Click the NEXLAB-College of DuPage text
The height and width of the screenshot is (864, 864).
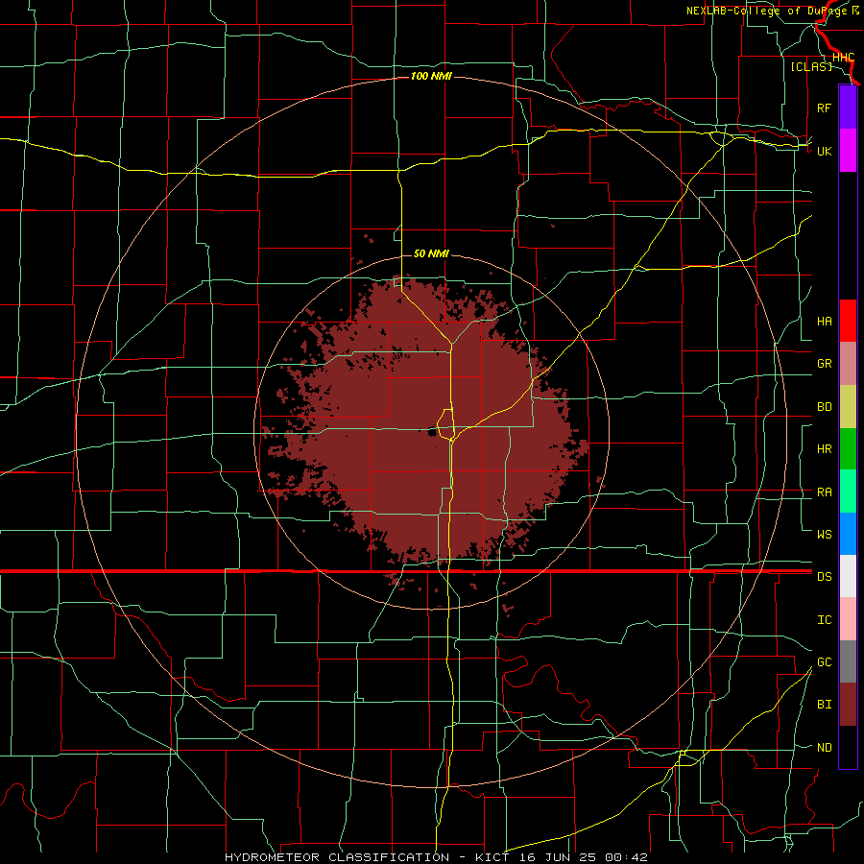click(768, 11)
